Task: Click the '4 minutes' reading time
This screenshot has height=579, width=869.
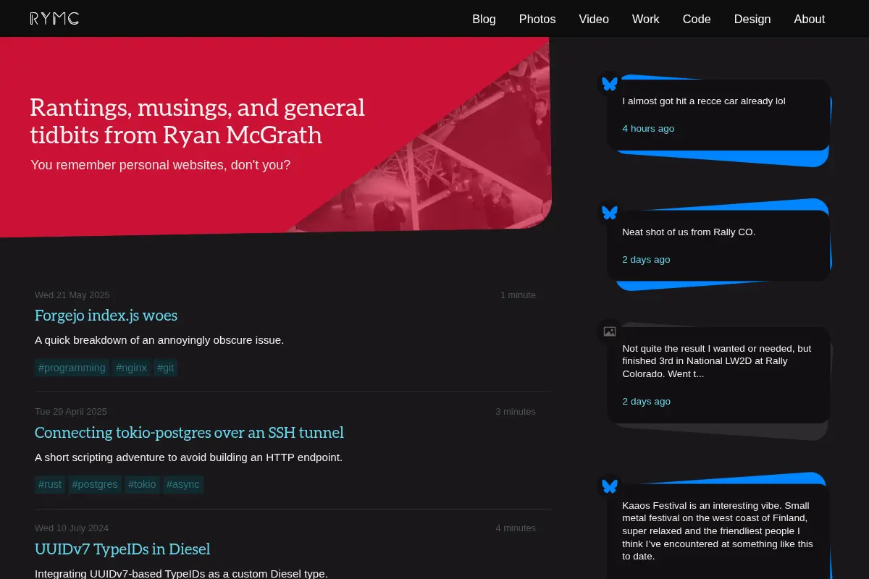Action: (516, 528)
